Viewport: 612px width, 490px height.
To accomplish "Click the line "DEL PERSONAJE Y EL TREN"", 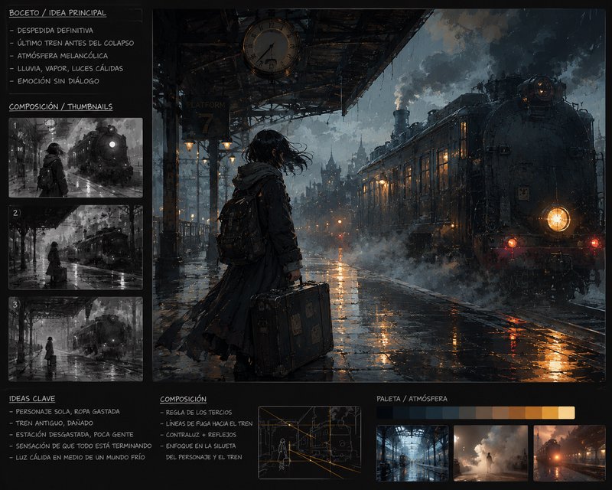I will pyautogui.click(x=203, y=457).
